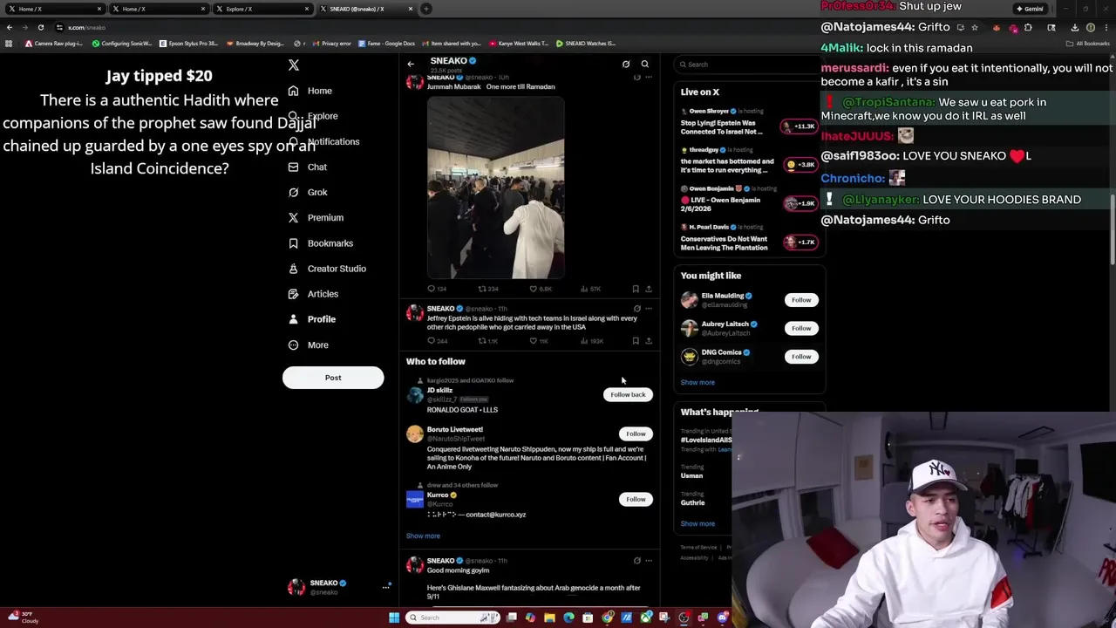Viewport: 1116px width, 628px height.
Task: Open Articles in sidebar
Action: pos(312,294)
